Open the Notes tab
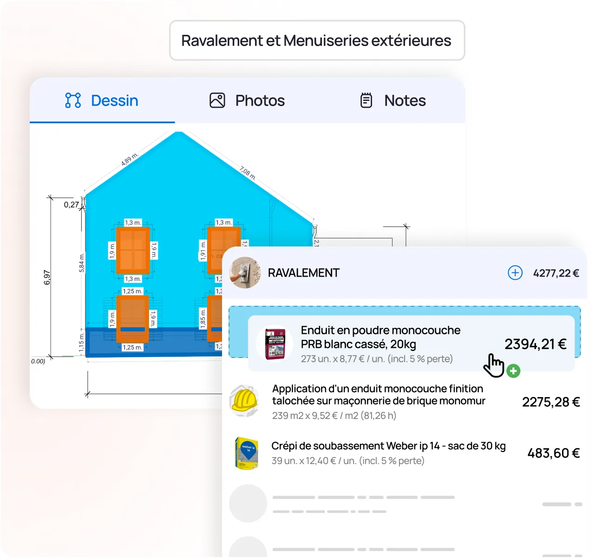This screenshot has width=602, height=558. (393, 100)
